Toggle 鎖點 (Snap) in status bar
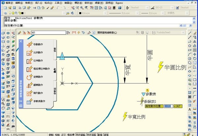The height and width of the screenshot is (136, 198). (51, 135)
